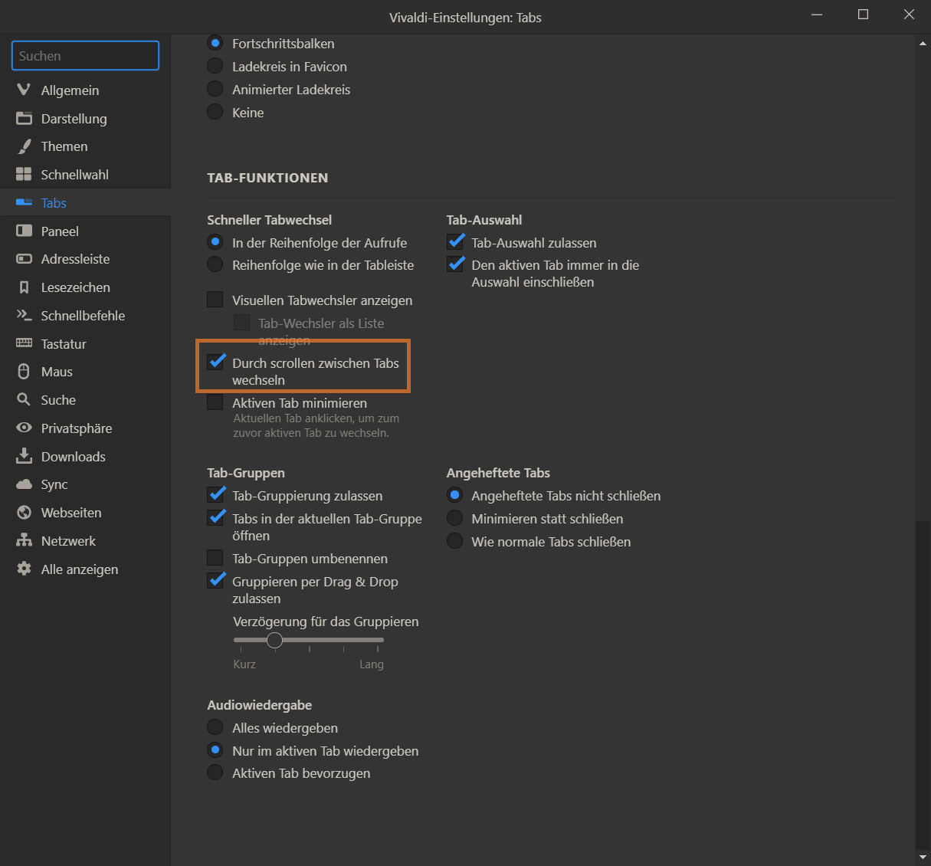Close the Vivaldi-Einstellungen window

909,15
